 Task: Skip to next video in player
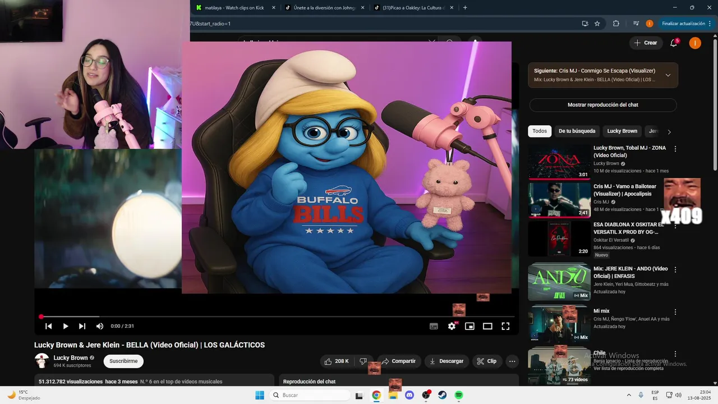point(82,326)
